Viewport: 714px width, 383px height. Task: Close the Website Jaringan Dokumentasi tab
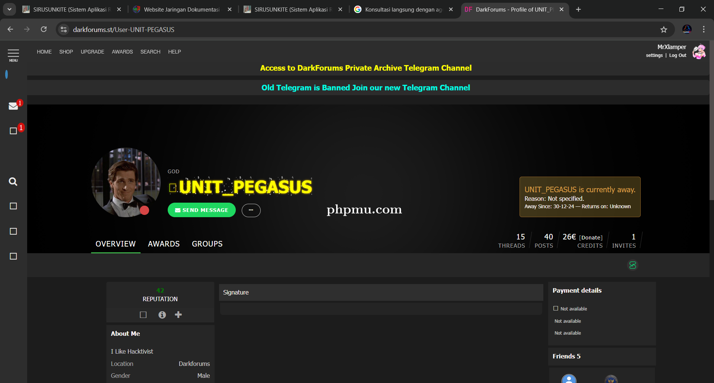[229, 9]
